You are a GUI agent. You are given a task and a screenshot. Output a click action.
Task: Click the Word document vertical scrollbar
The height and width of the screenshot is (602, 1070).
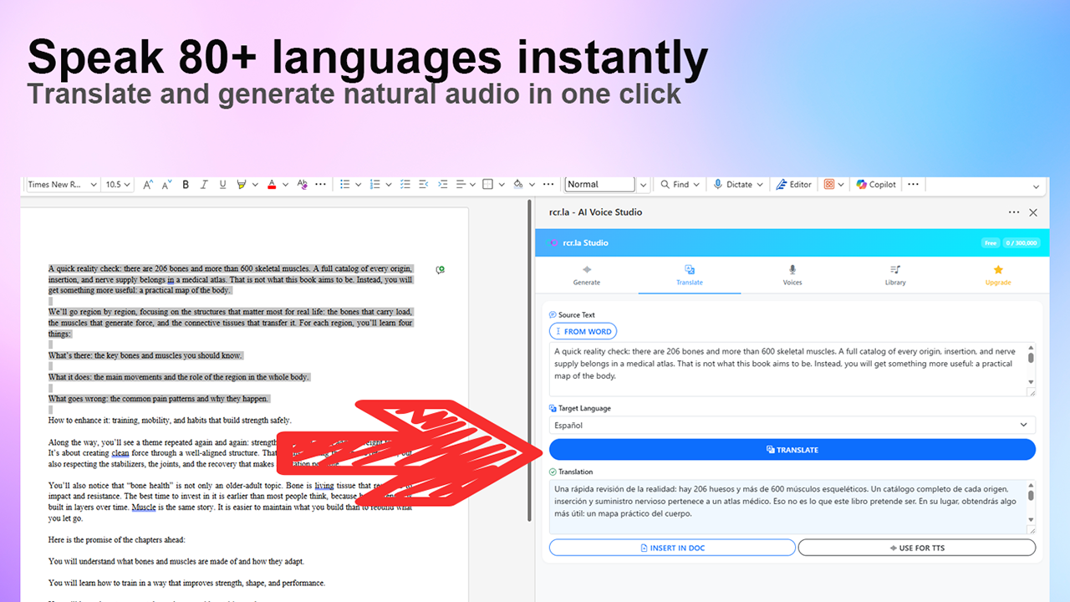[530, 360]
